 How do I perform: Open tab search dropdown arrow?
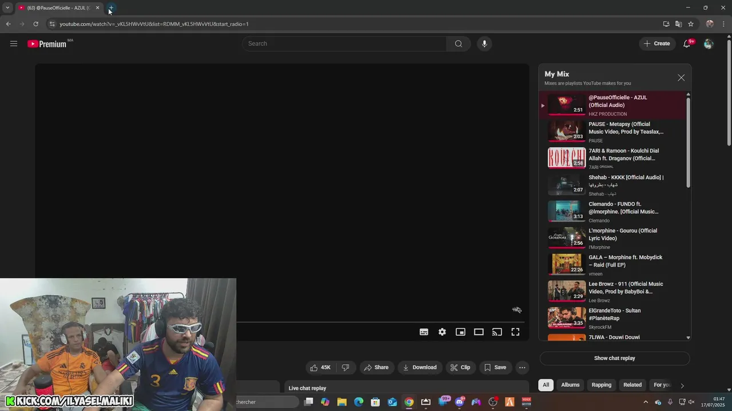pyautogui.click(x=7, y=8)
